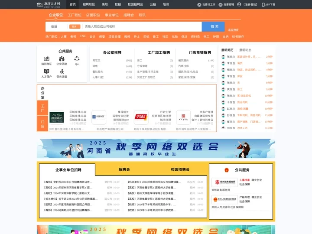Image resolution: width=312 pixels, height=234 pixels.
Task: Open 培训 in the top navigation
Action: (x=166, y=4)
